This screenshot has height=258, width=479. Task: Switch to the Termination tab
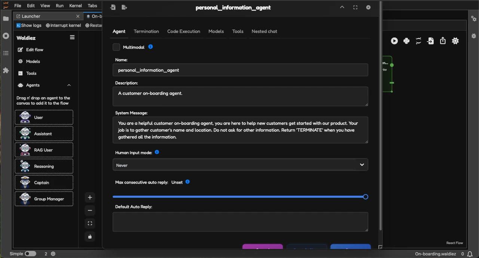click(146, 31)
